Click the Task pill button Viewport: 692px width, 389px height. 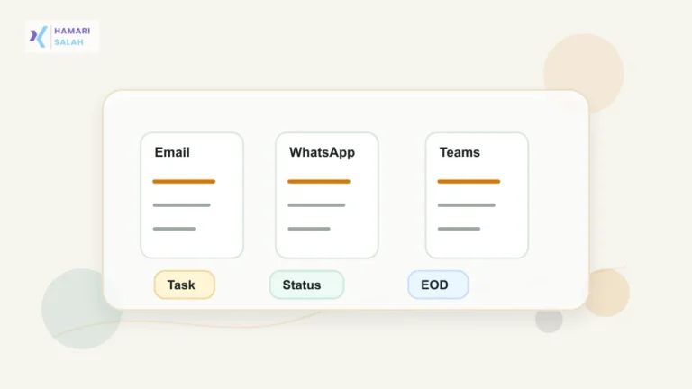[185, 285]
